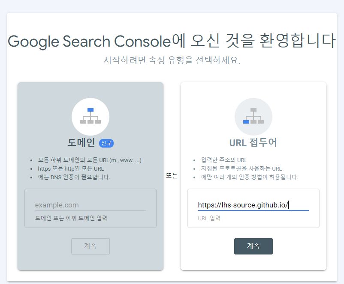Click the 시작하려면 속성 유형을 선택하세요 subtitle

(x=172, y=60)
